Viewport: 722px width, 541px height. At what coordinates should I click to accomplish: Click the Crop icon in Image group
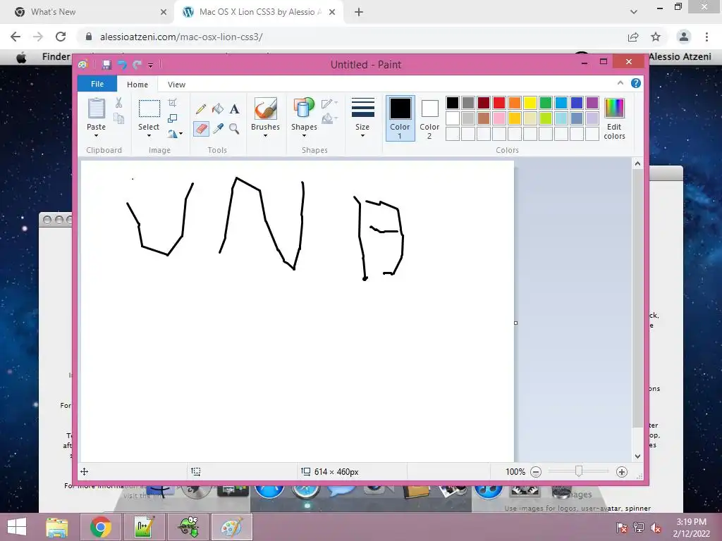(x=172, y=103)
